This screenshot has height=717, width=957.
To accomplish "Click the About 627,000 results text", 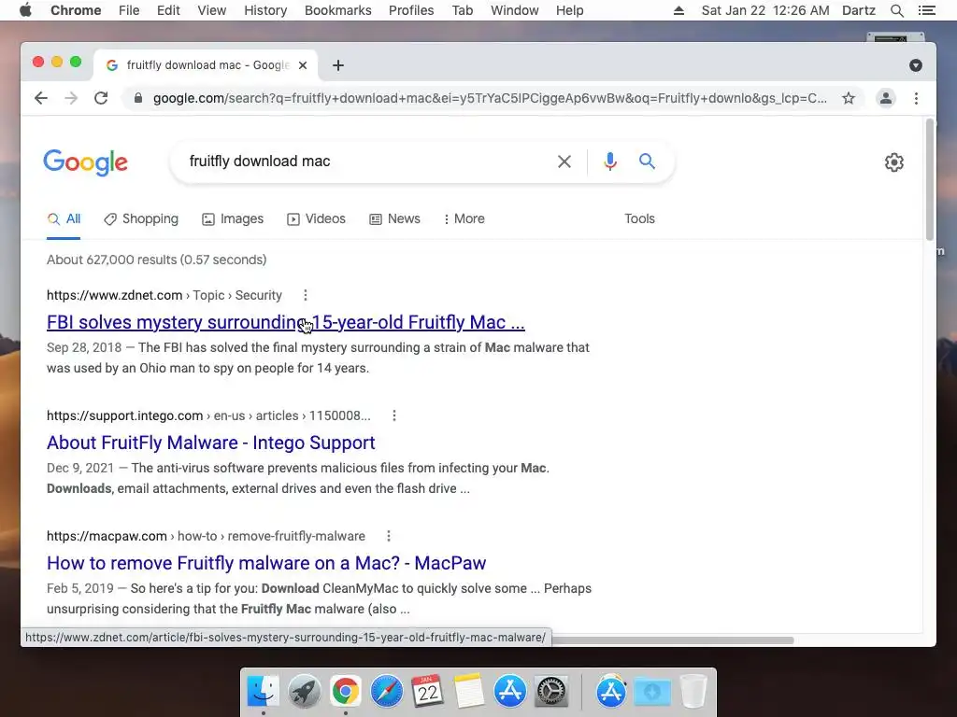I will 157,260.
